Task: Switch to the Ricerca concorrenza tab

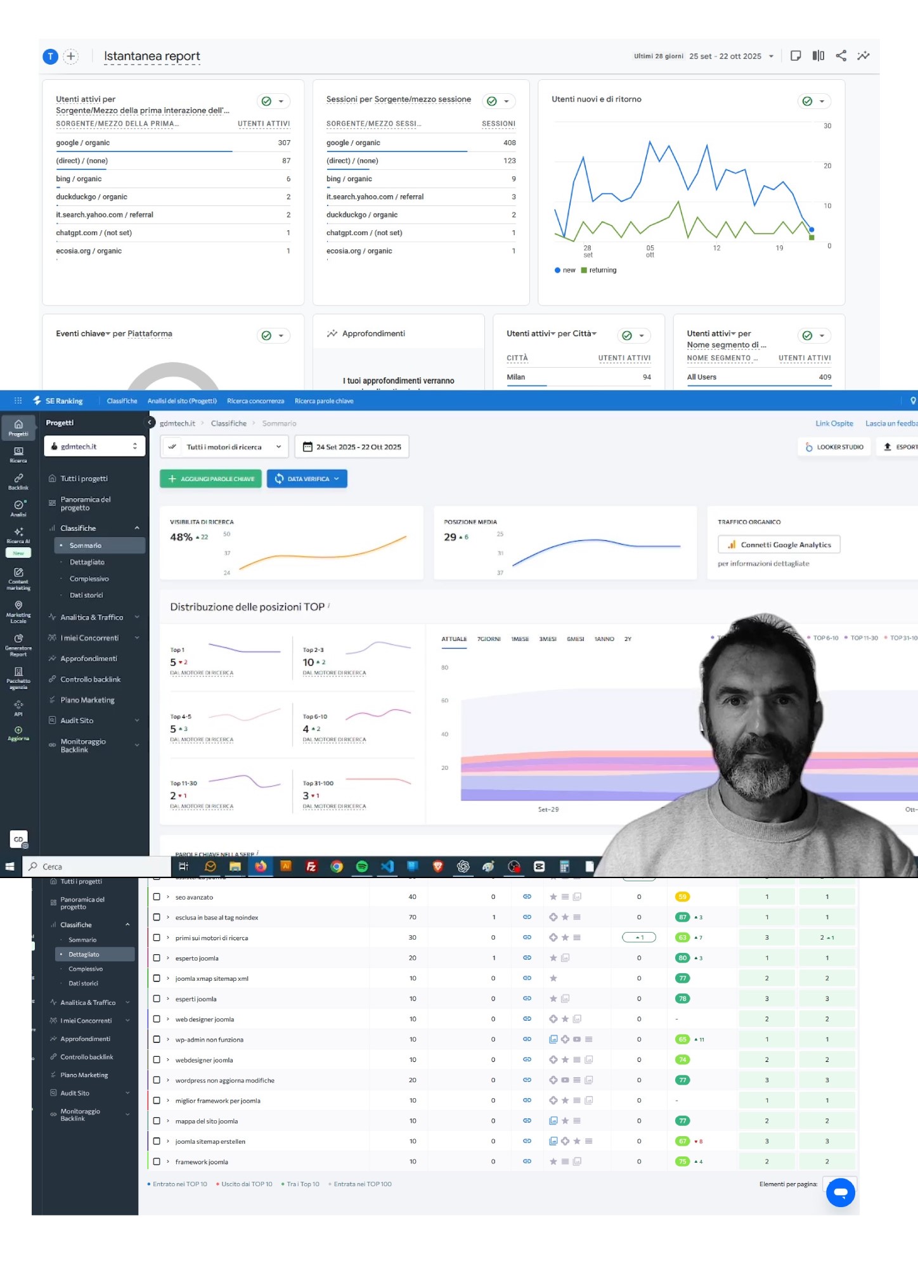Action: 255,401
